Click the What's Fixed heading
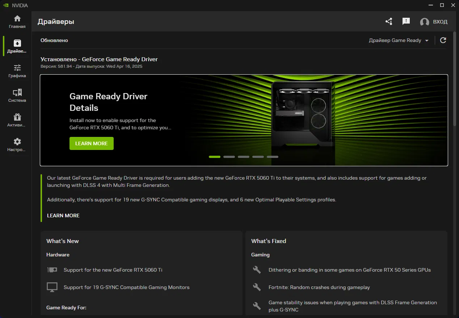This screenshot has height=318, width=459. [269, 241]
